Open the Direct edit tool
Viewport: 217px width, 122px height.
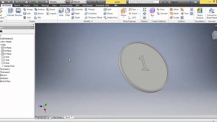tap(108, 14)
